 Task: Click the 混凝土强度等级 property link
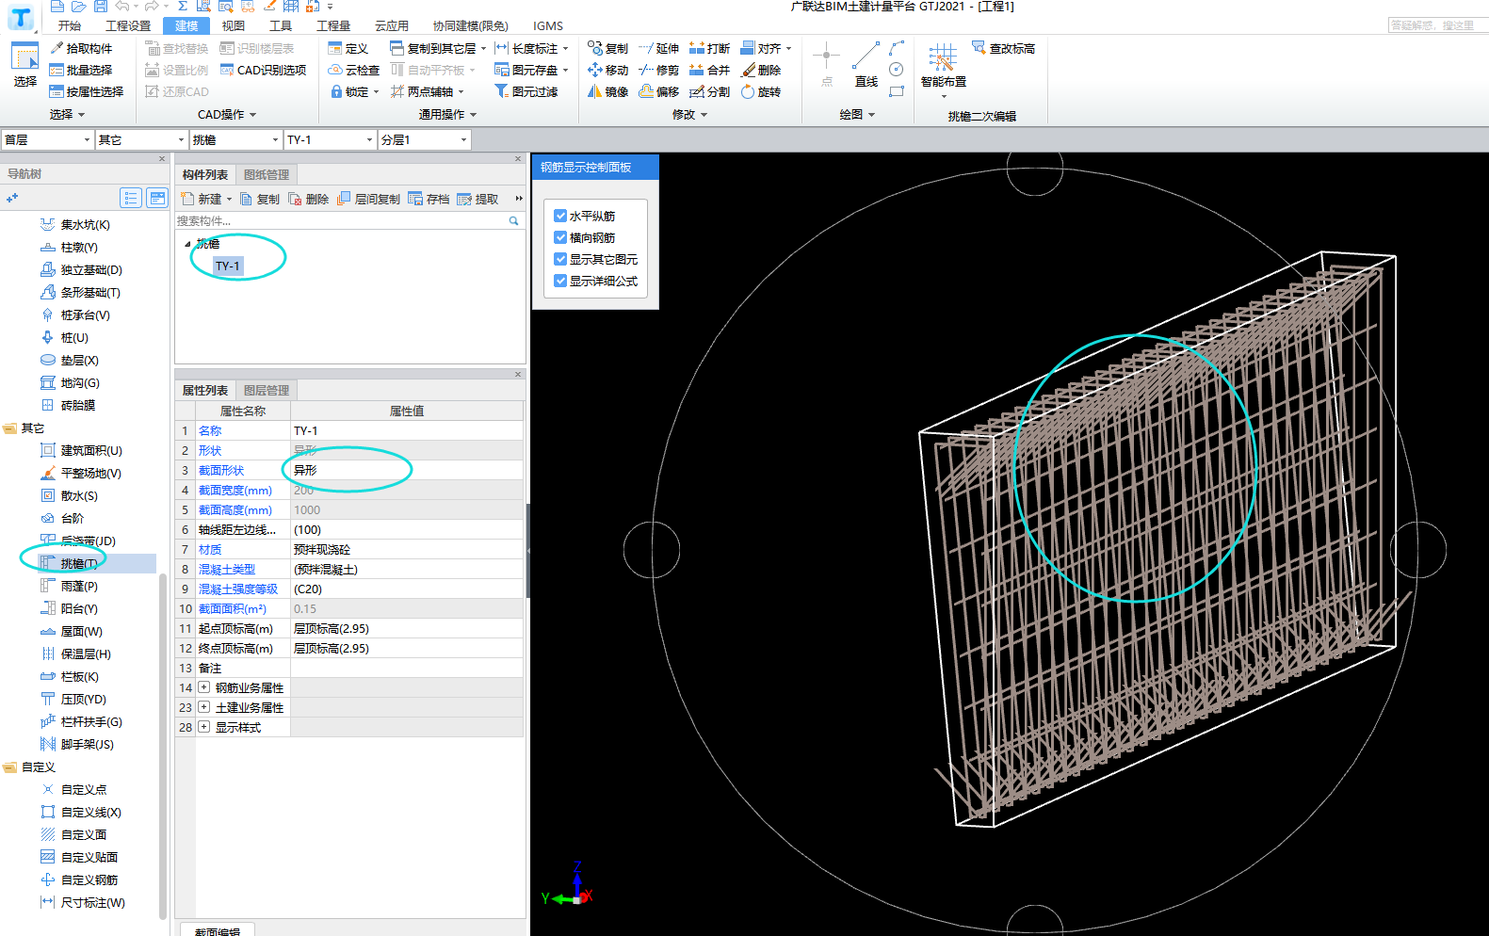(238, 589)
